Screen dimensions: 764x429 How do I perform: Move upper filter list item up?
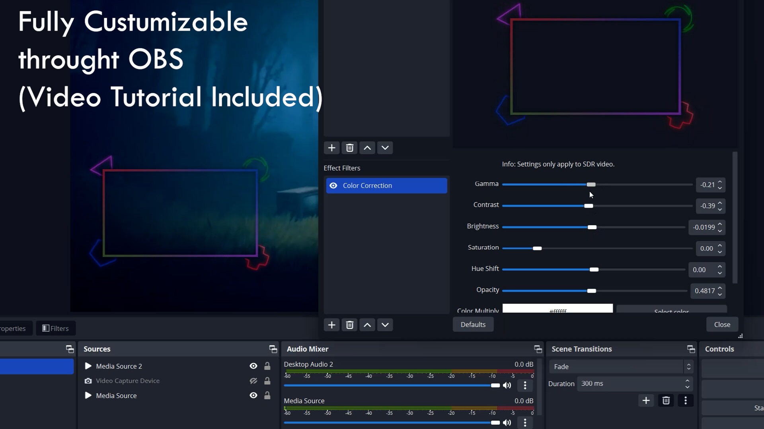pos(367,148)
